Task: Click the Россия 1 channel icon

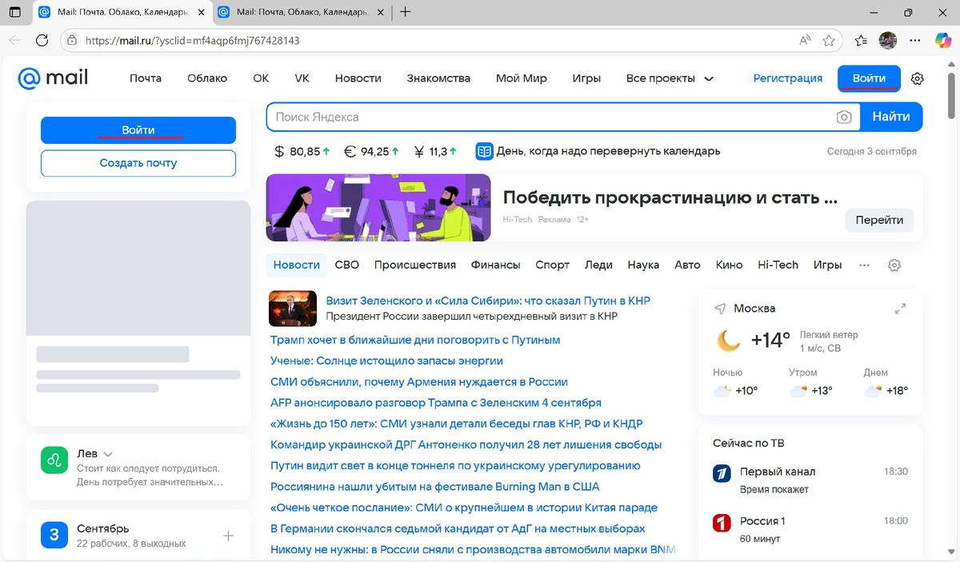Action: (x=721, y=524)
